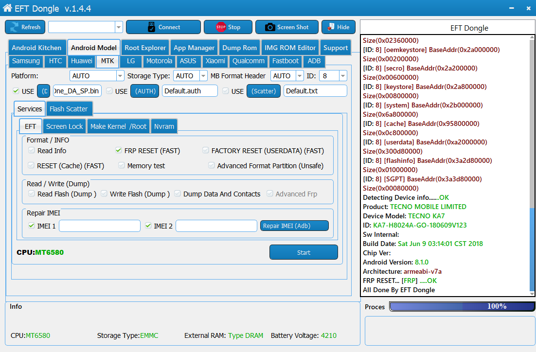Open the Nvram tab

164,126
